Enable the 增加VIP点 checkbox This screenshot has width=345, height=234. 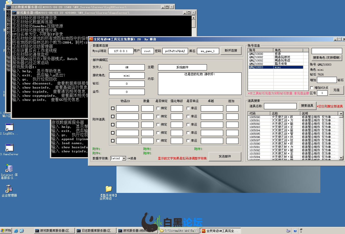(x=312, y=88)
